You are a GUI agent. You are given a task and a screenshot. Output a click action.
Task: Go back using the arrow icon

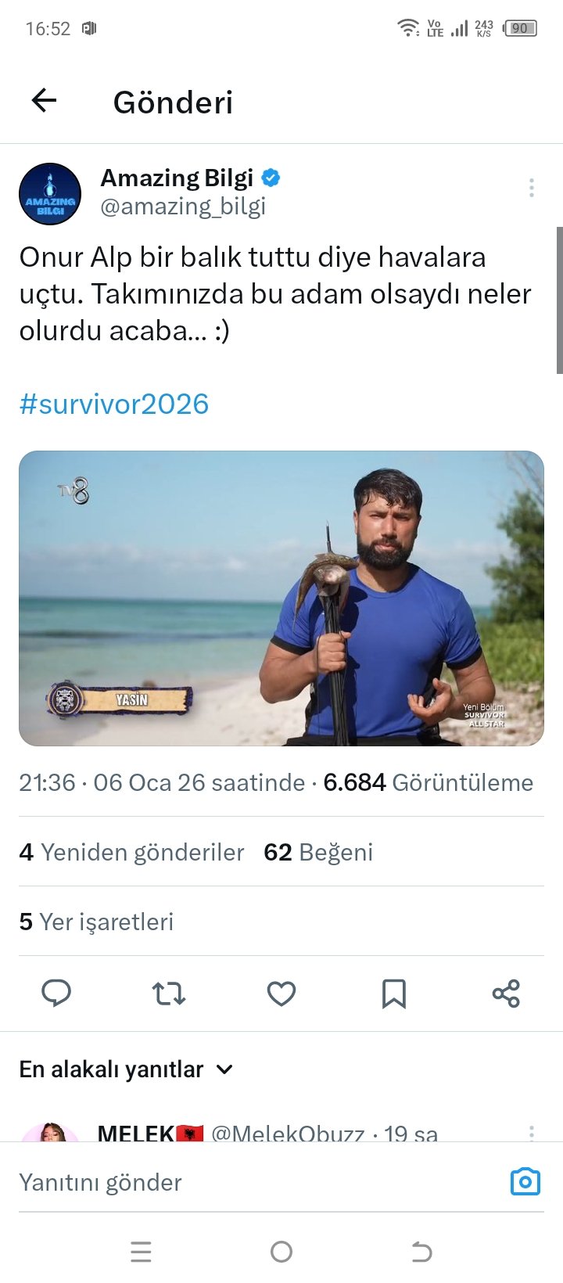45,100
